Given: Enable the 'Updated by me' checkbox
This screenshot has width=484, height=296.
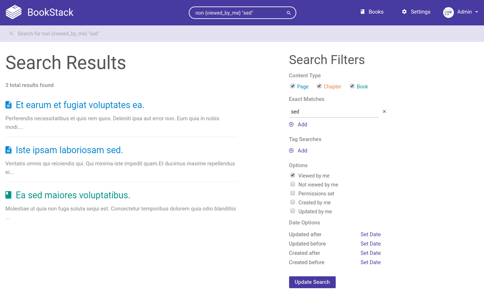Looking at the screenshot, I should (x=293, y=211).
